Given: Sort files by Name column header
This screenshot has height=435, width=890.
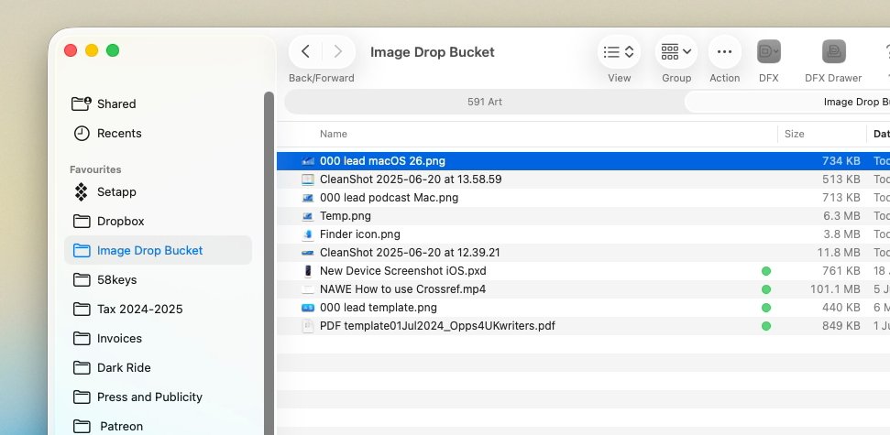Looking at the screenshot, I should pyautogui.click(x=334, y=134).
